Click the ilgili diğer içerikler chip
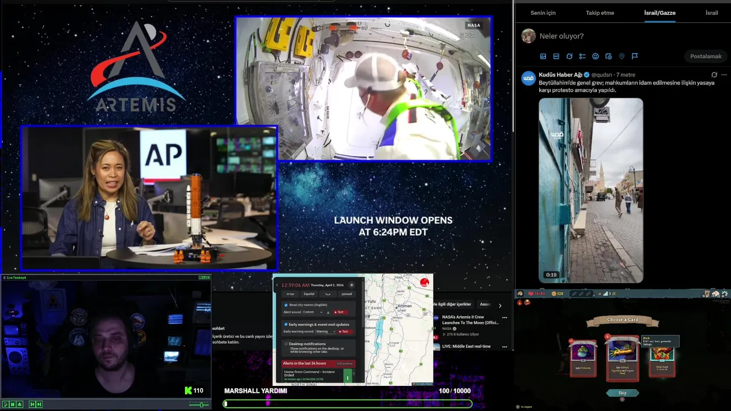 pos(454,304)
